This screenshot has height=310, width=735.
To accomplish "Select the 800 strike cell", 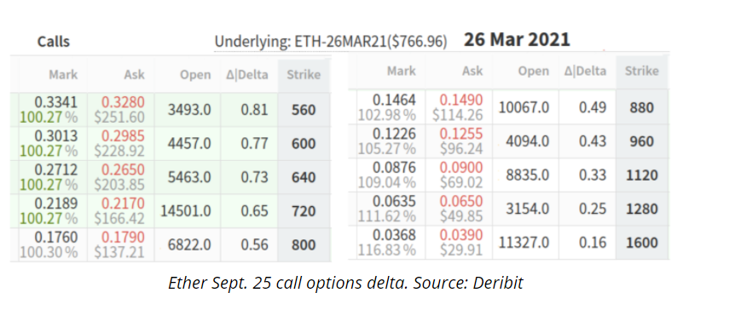I will [304, 245].
